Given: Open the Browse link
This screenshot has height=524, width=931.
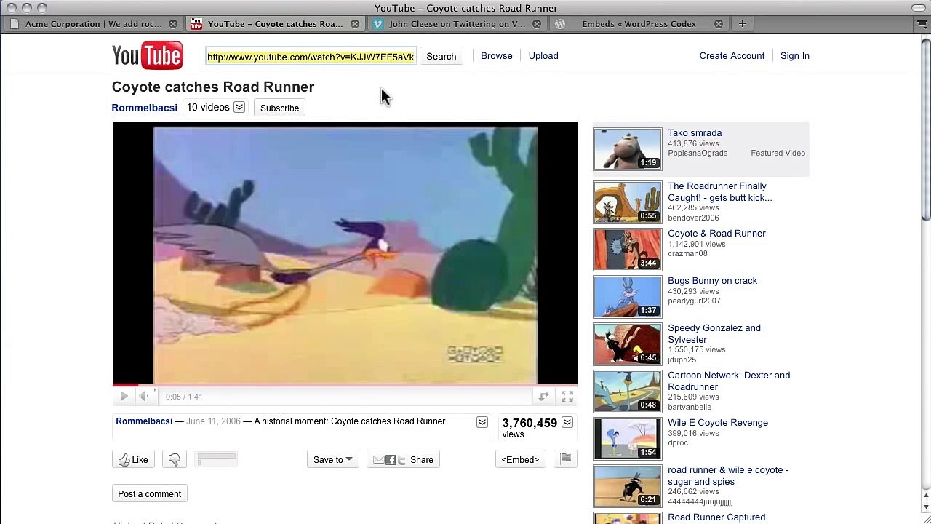Looking at the screenshot, I should point(497,56).
